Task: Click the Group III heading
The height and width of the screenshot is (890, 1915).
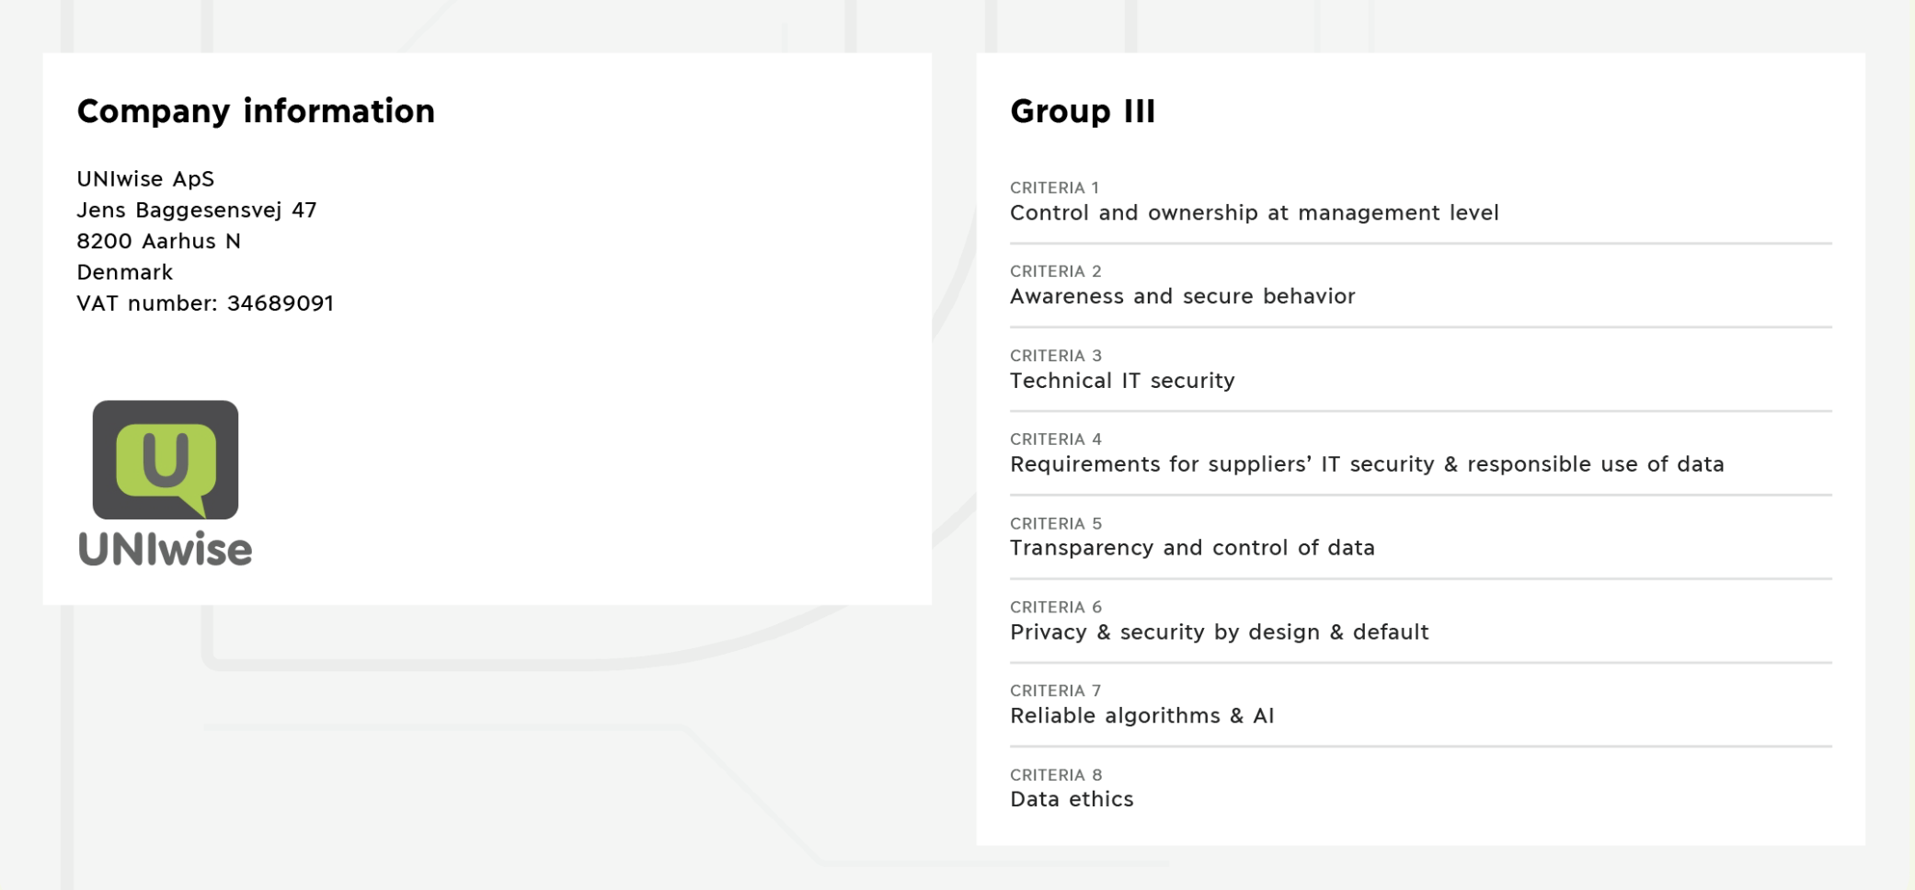Action: point(1083,111)
